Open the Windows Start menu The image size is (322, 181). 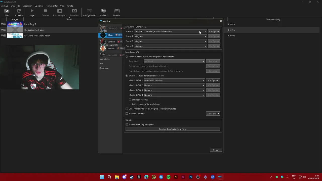tap(102, 177)
